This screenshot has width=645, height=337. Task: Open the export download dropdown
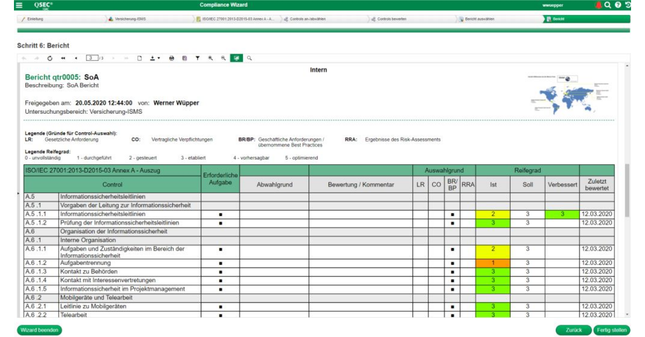click(155, 57)
